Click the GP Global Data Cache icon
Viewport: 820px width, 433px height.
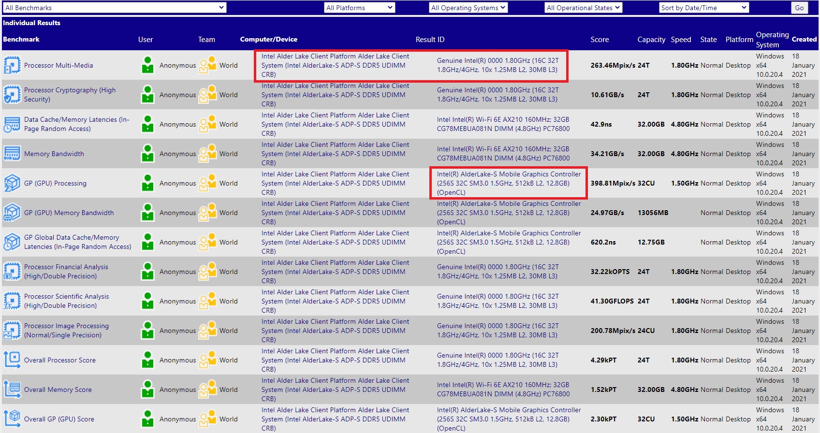[x=12, y=242]
